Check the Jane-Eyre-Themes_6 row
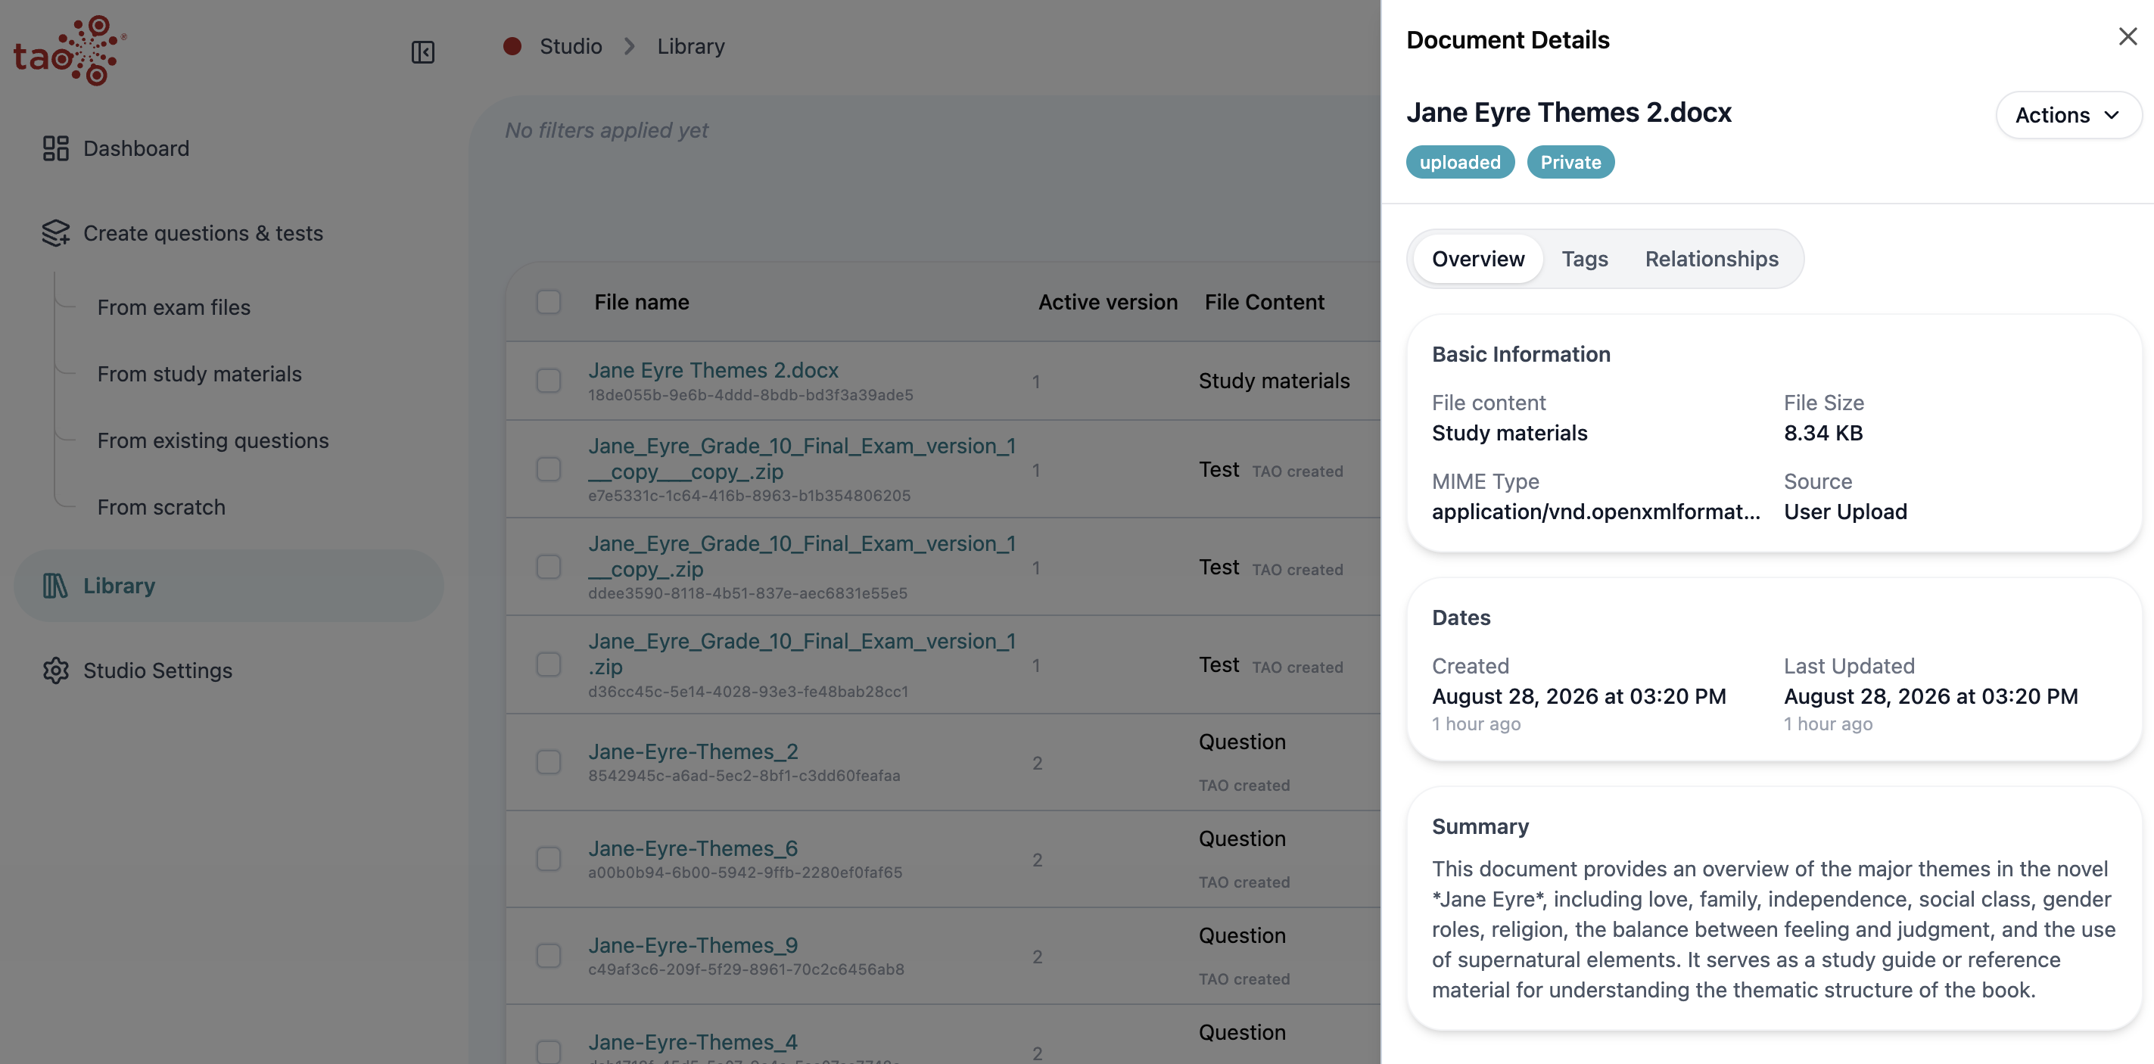The width and height of the screenshot is (2154, 1064). (549, 859)
